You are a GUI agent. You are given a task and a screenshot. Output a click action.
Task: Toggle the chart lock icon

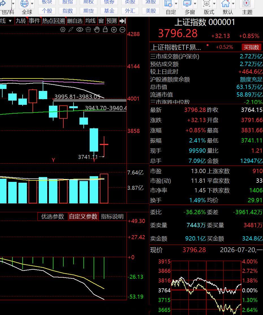tap(105, 29)
